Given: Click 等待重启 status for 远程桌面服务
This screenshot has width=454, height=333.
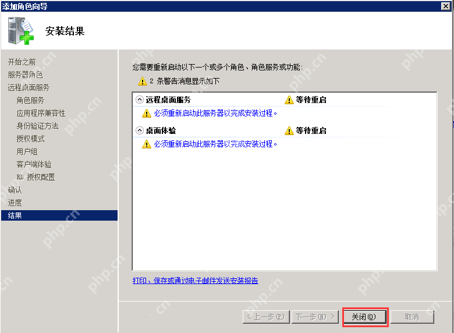Looking at the screenshot, I should [311, 100].
